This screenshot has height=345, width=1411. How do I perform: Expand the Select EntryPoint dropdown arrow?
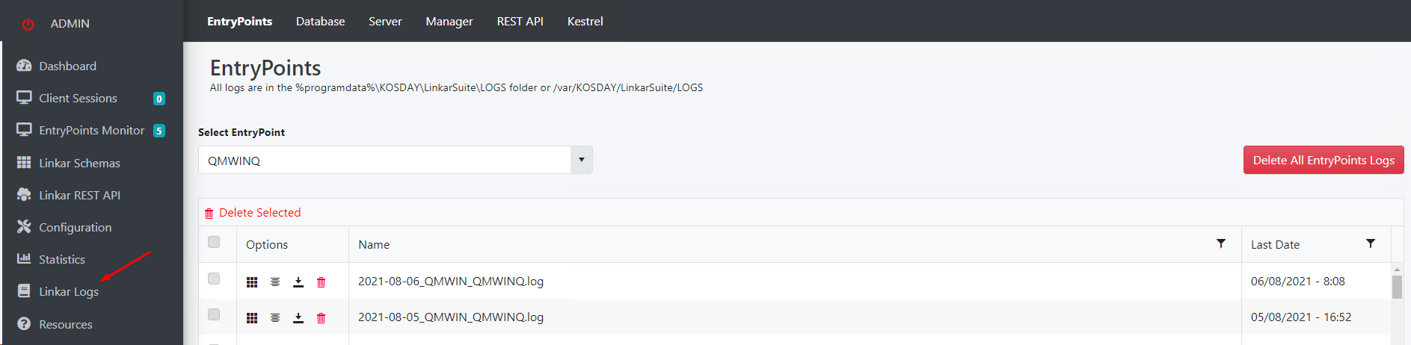point(582,160)
